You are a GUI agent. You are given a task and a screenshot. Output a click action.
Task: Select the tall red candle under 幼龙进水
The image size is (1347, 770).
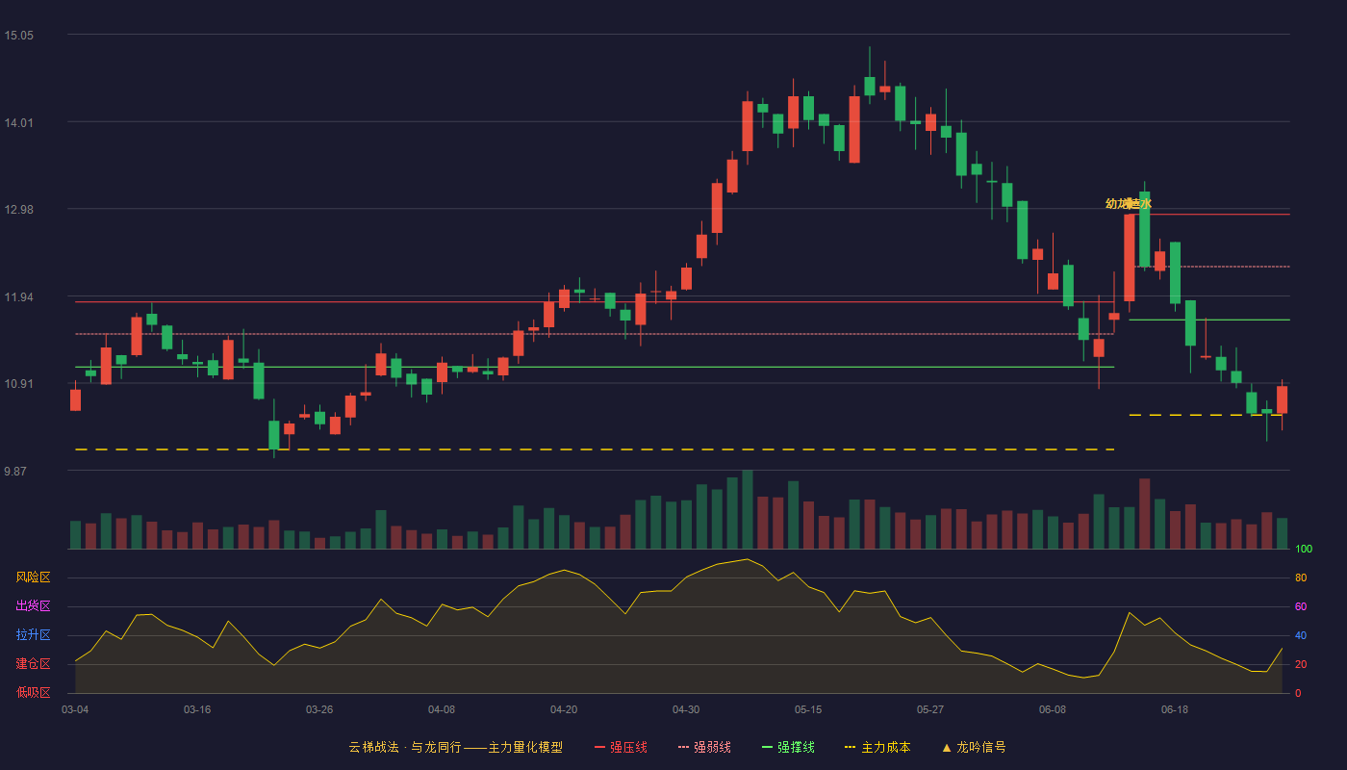[1129, 258]
